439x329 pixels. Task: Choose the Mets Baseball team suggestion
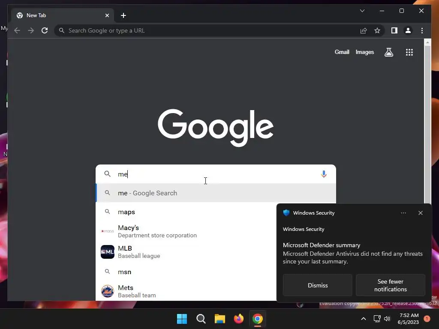(x=186, y=291)
